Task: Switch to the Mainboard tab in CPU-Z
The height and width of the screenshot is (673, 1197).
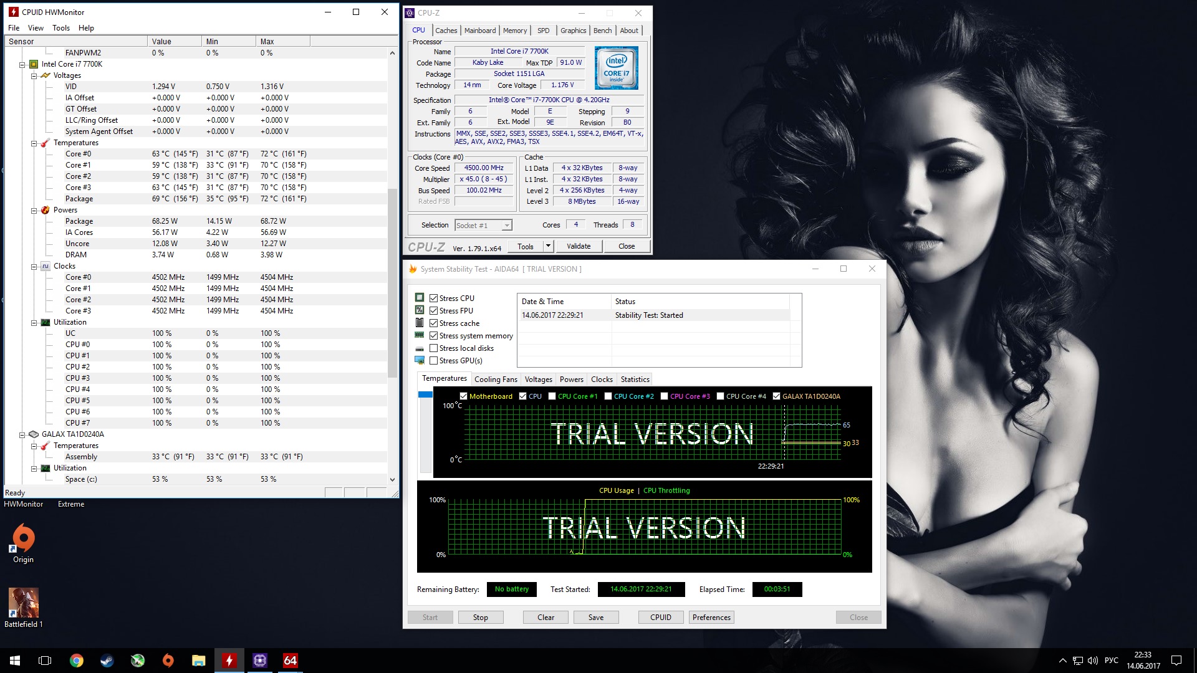Action: [479, 31]
